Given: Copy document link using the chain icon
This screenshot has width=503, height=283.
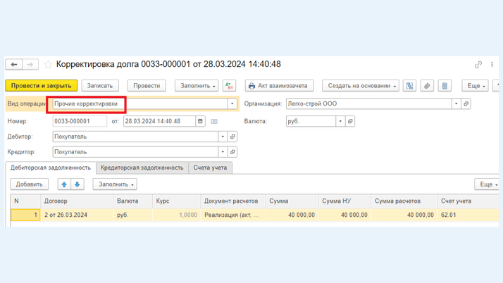Looking at the screenshot, I should click(478, 65).
